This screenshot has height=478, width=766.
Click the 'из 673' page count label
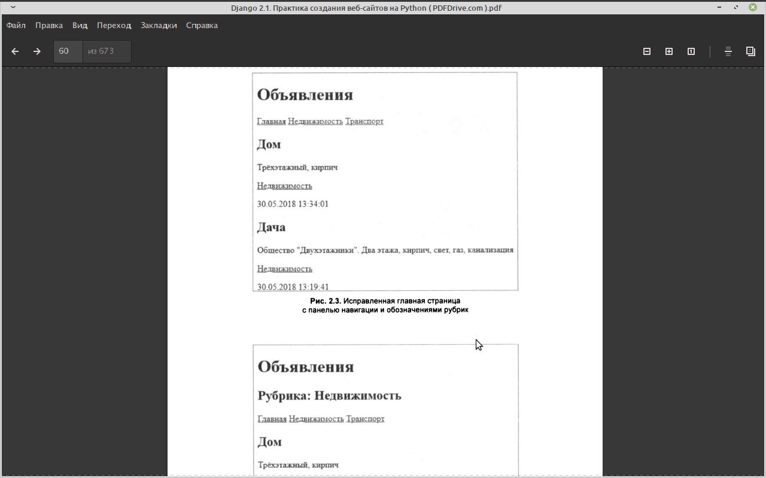(x=101, y=51)
